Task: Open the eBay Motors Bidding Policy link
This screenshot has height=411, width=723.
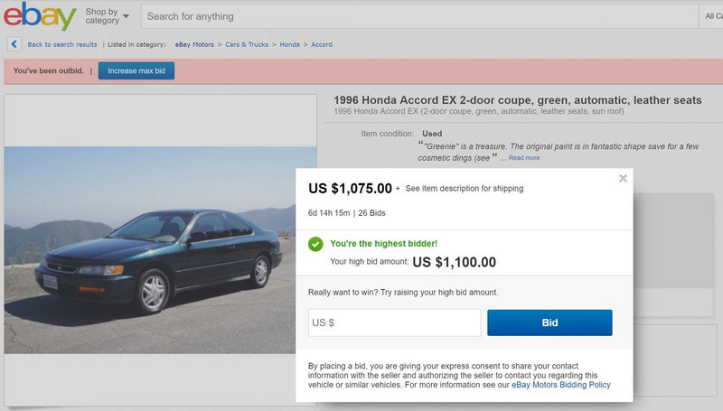Action: pyautogui.click(x=561, y=385)
